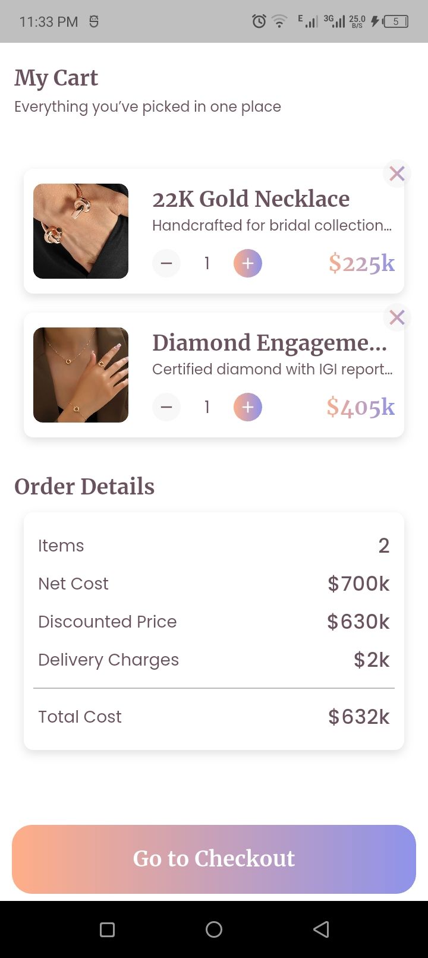Viewport: 428px width, 958px height.
Task: Open the 22K Gold Necklace product photo
Action: coord(81,231)
